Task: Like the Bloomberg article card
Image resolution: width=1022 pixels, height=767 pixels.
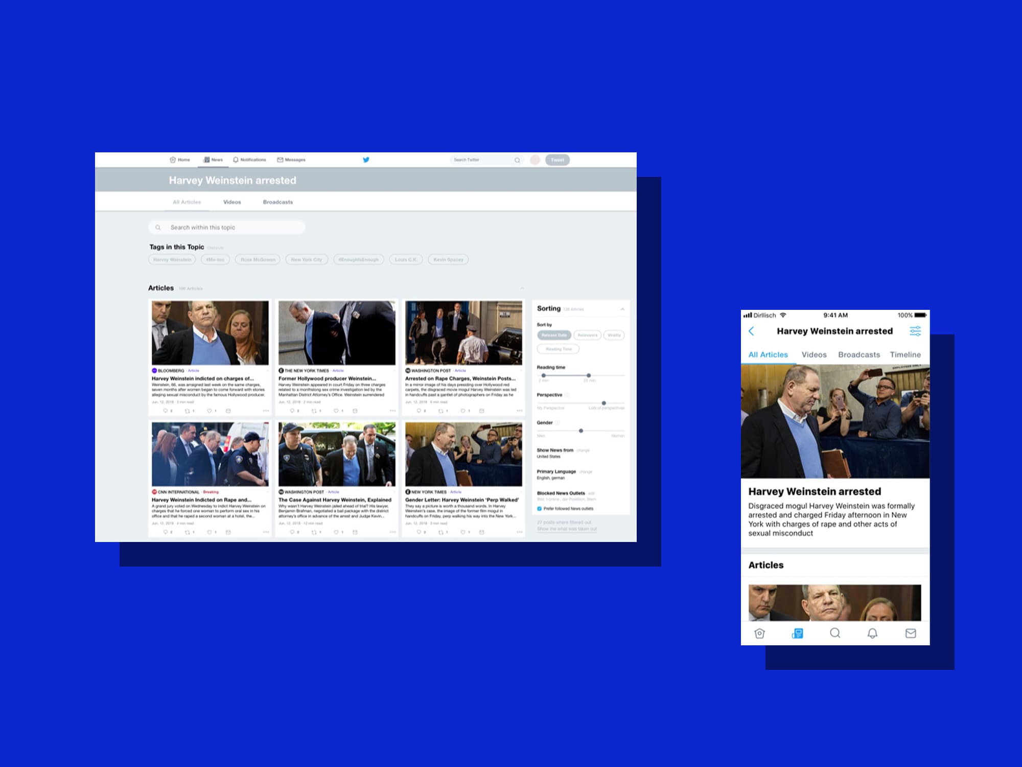Action: (x=209, y=411)
